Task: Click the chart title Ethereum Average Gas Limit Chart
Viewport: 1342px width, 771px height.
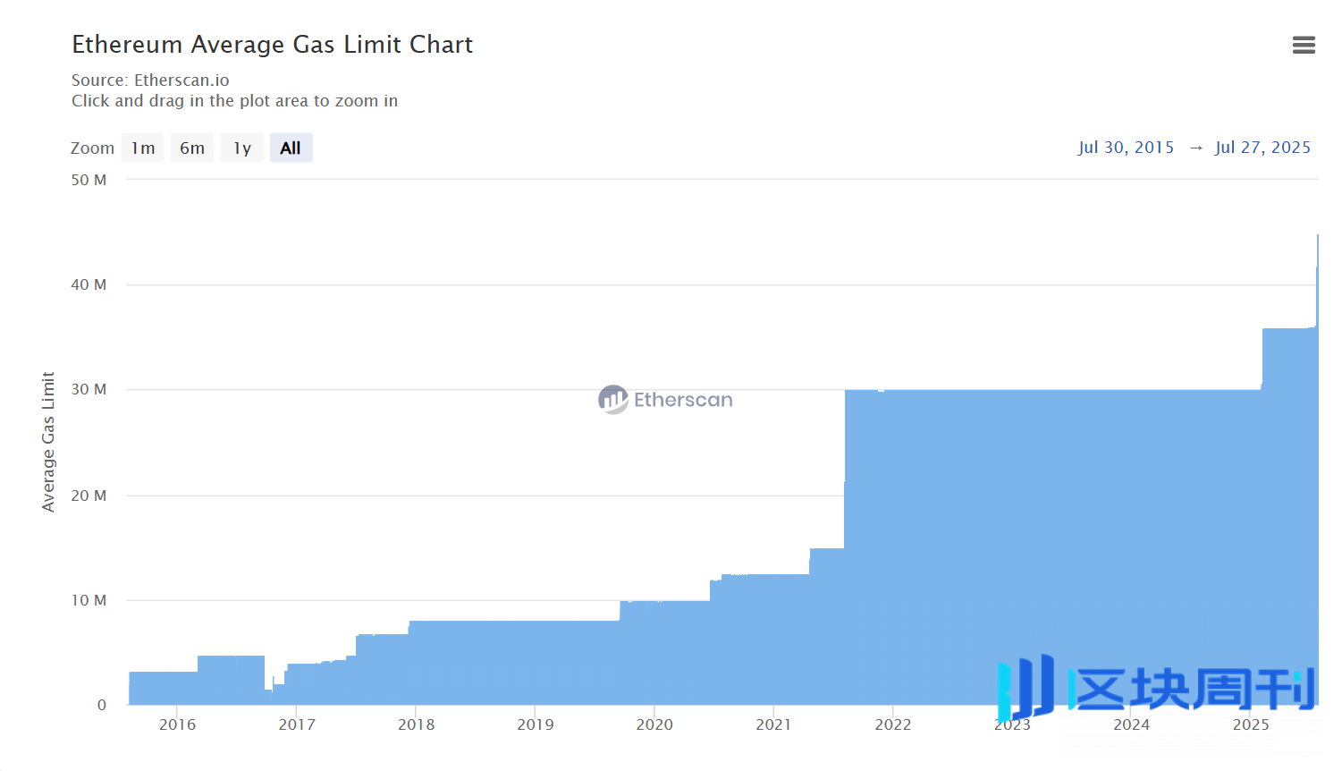Action: coord(273,45)
